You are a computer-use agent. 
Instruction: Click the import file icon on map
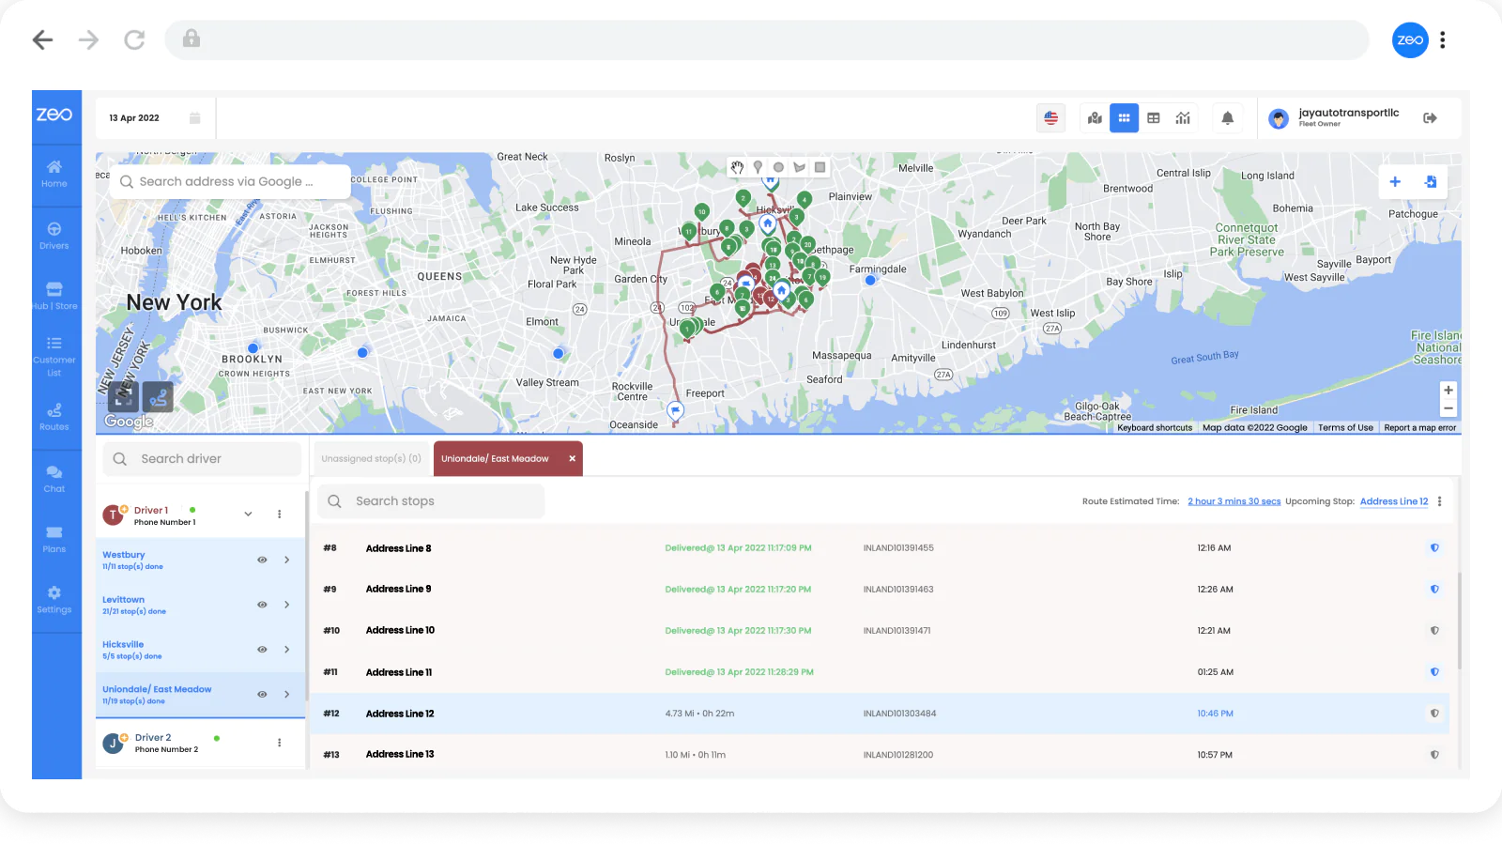point(1431,182)
